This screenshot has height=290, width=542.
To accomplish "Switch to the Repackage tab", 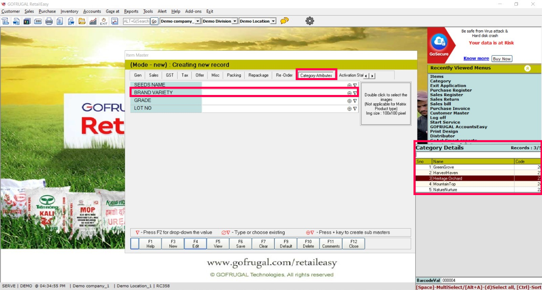I will [258, 75].
